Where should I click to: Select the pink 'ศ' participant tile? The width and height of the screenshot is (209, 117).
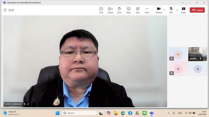[x=178, y=69]
